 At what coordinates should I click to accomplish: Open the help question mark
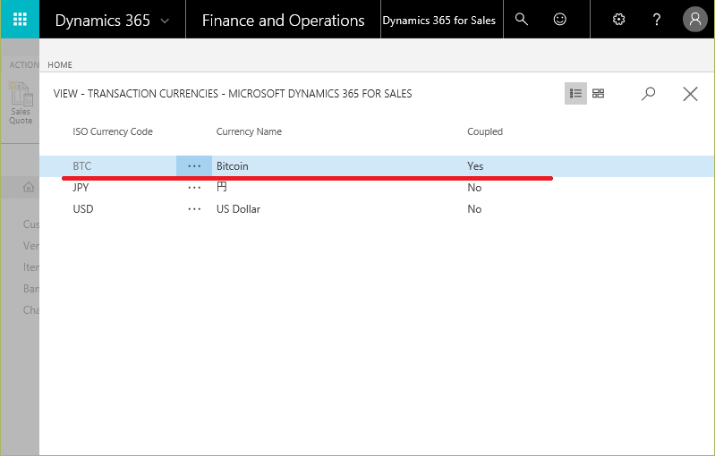(657, 19)
